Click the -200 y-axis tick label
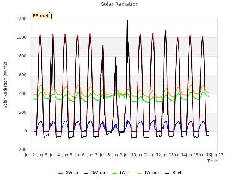The width and height of the screenshot is (240, 180). 22,150
